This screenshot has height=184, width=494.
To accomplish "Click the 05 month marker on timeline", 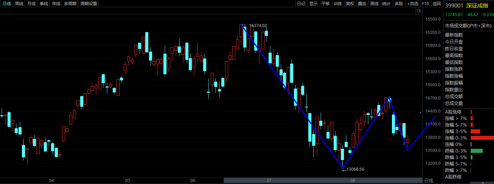I will coord(127,180).
